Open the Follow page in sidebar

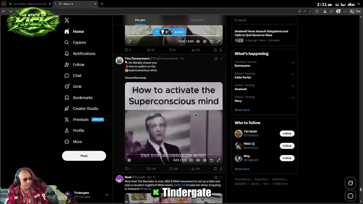(x=75, y=65)
